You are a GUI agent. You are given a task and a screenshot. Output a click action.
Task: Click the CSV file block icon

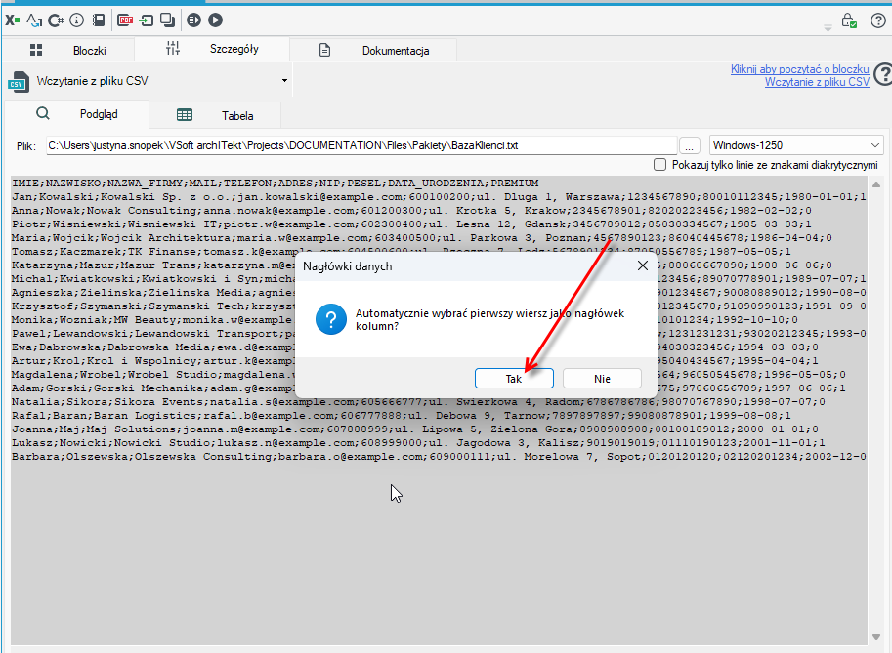pyautogui.click(x=19, y=81)
